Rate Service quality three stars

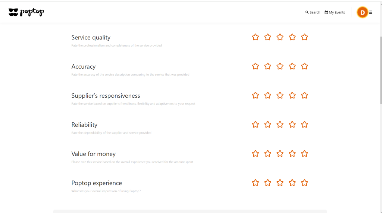(x=280, y=37)
